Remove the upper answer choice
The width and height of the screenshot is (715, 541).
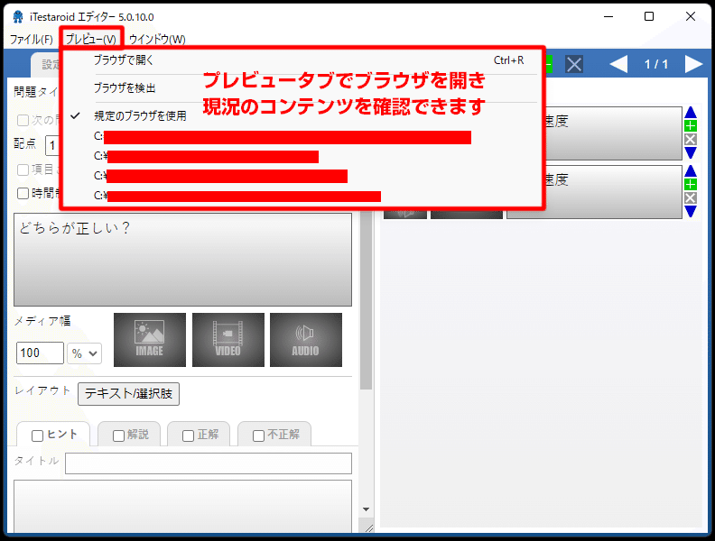[x=691, y=140]
